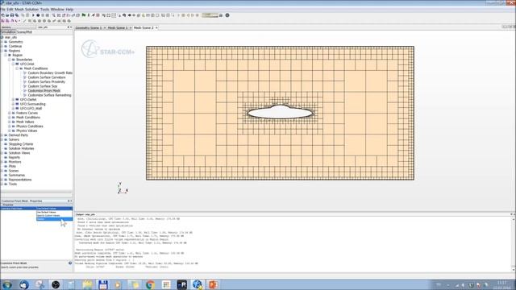Select Customize Surface Remeshing tree item

click(49, 95)
